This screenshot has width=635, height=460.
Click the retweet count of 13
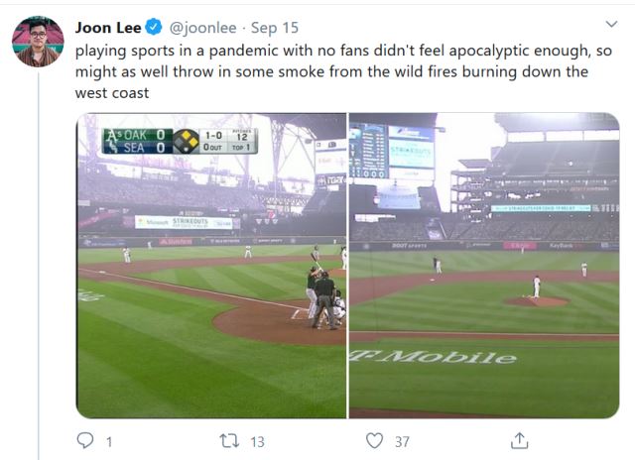(257, 442)
